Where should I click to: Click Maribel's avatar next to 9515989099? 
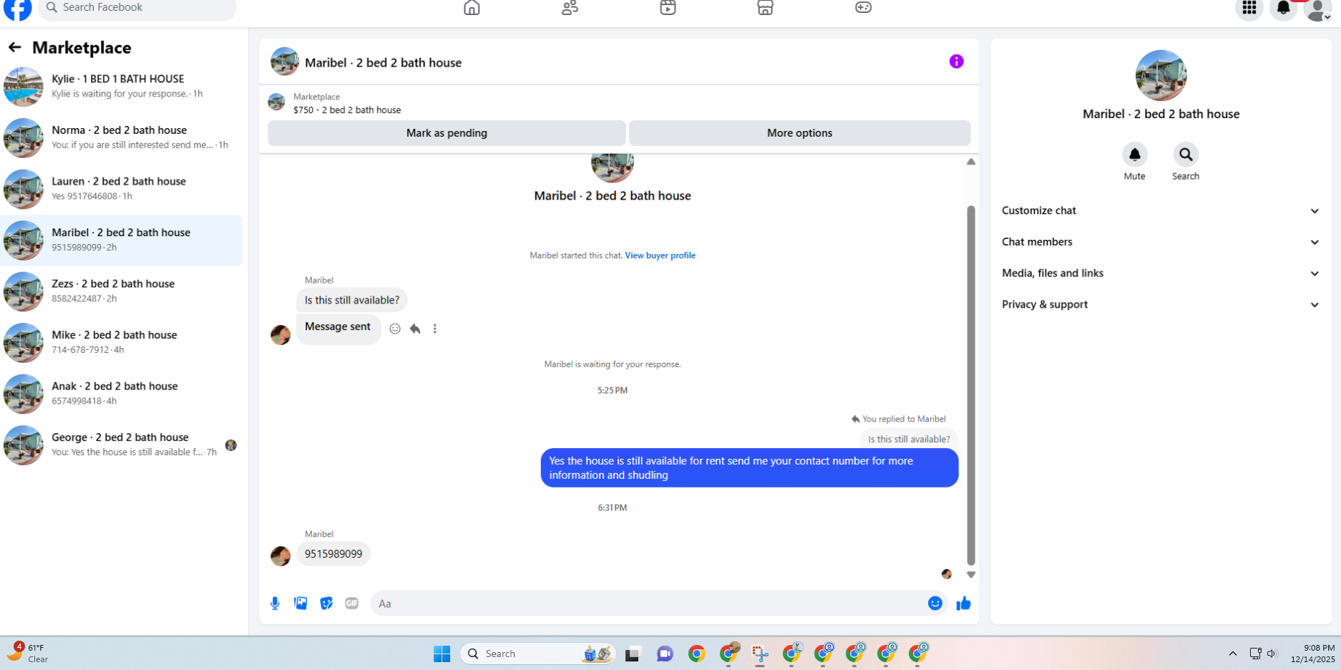[281, 555]
